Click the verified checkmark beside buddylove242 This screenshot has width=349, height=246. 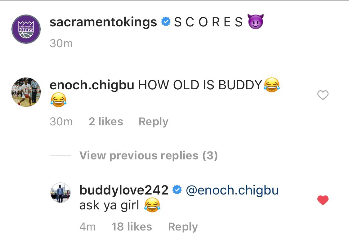click(177, 190)
